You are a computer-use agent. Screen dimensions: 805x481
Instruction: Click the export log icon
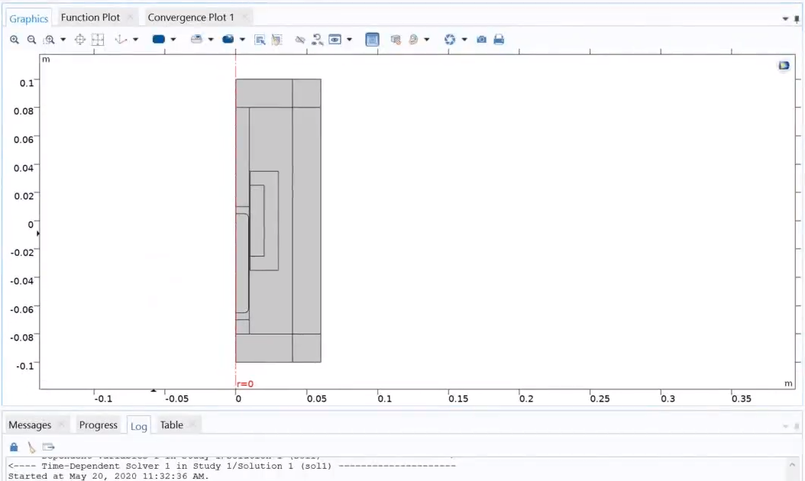coord(49,447)
